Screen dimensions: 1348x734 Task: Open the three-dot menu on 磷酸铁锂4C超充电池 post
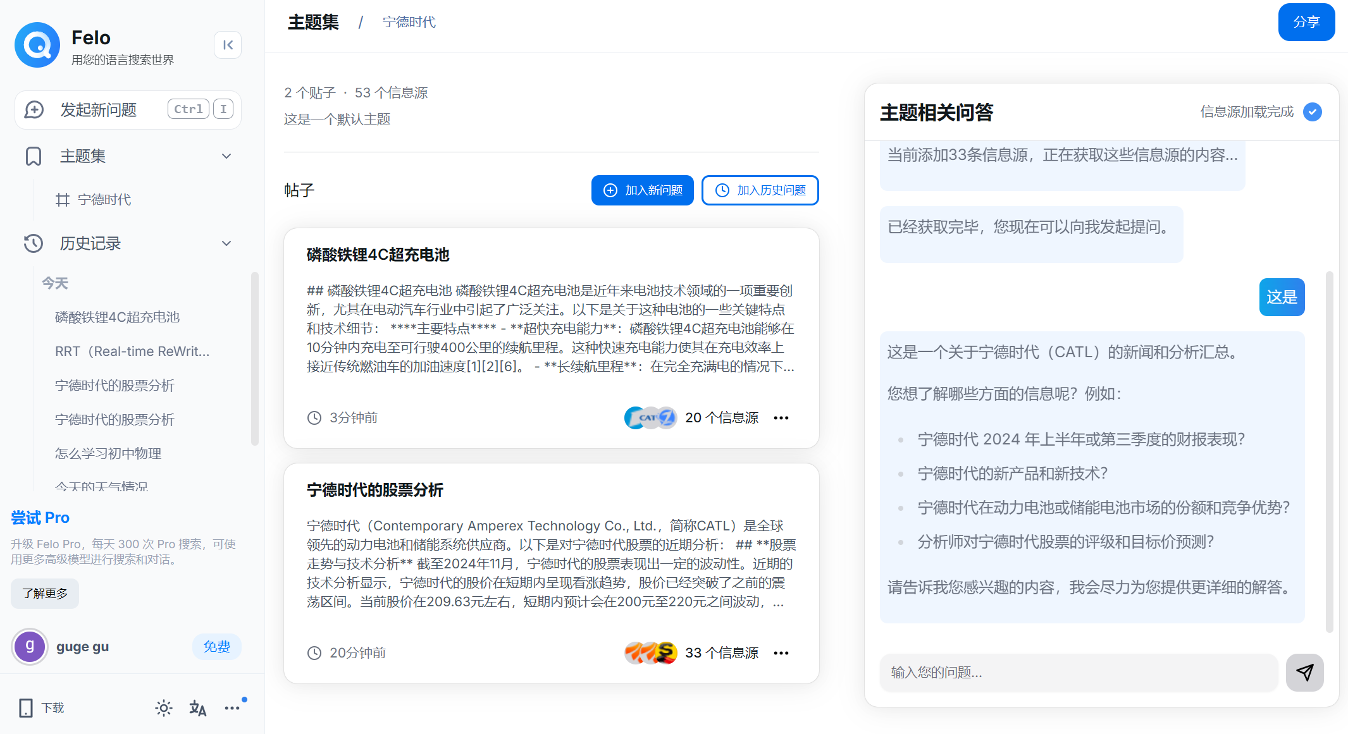coord(781,418)
